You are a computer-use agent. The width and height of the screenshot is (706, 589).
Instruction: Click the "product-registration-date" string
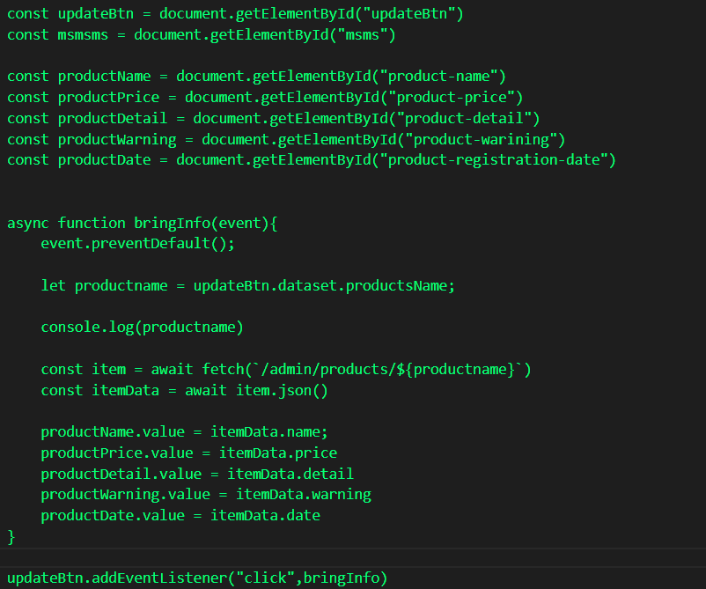tap(494, 160)
